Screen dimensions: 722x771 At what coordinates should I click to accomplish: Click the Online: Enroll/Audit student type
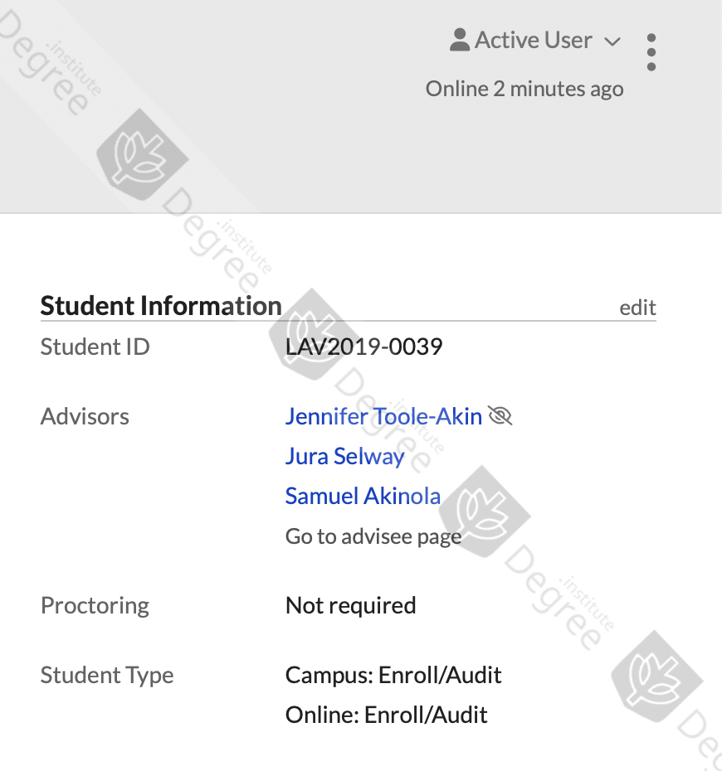pyautogui.click(x=387, y=715)
